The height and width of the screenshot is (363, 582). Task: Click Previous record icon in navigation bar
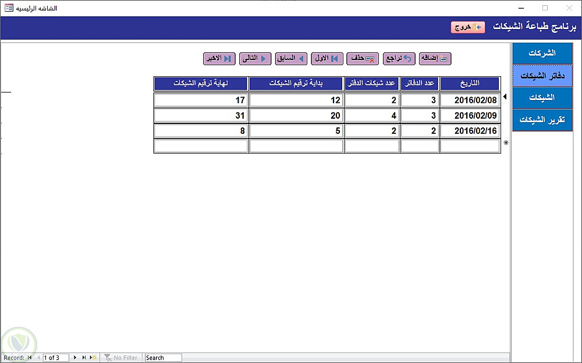38,358
